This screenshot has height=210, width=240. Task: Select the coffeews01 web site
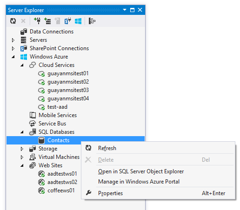coord(61,190)
